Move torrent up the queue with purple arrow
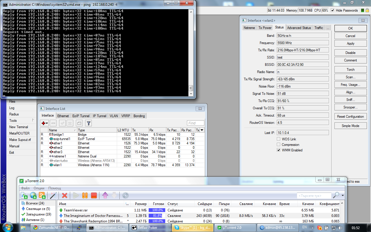Screen dimensions: 371x232 (105, 195)
